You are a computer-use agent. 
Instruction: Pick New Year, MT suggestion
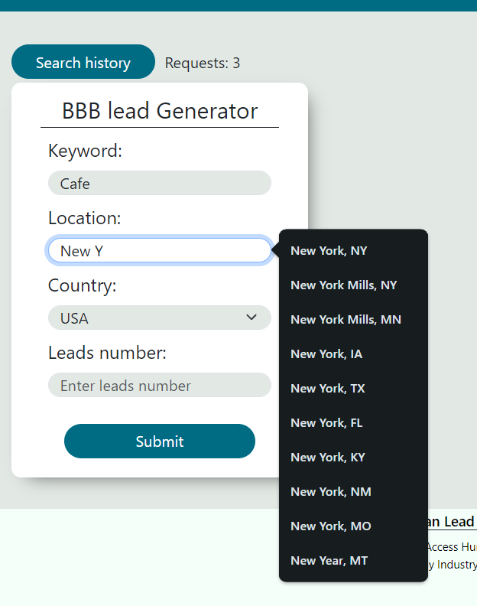click(329, 561)
